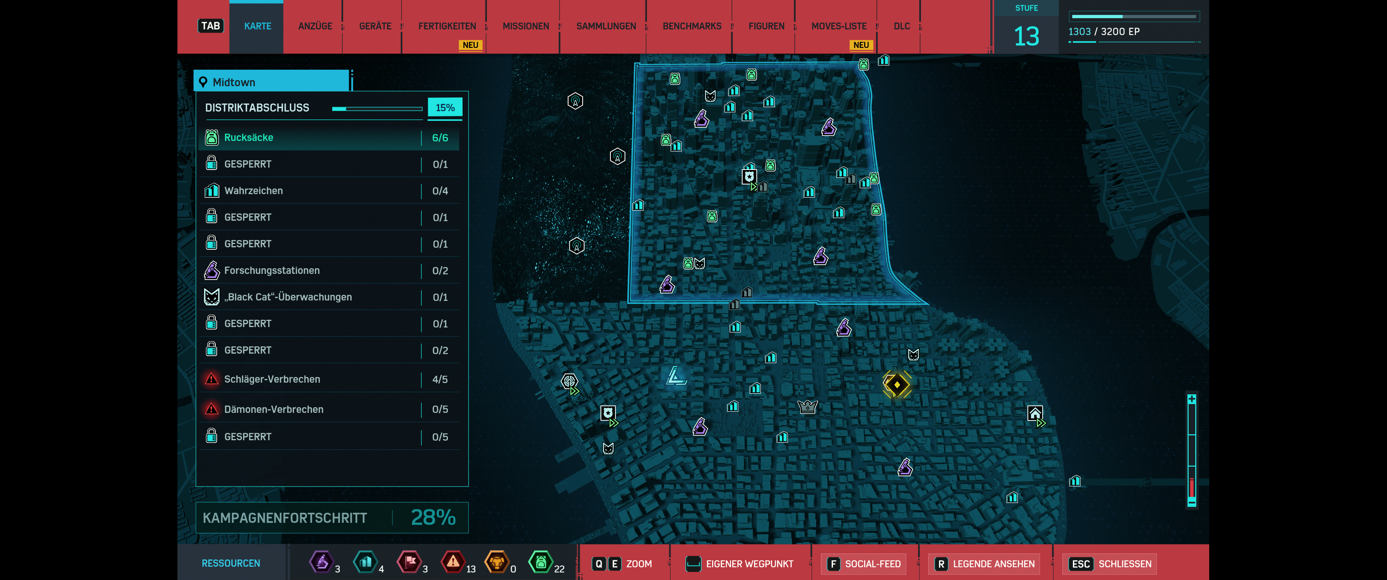Viewport: 1387px width, 580px height.
Task: Click the KAMPAGNENFORTSCHRITT label
Action: 285,518
